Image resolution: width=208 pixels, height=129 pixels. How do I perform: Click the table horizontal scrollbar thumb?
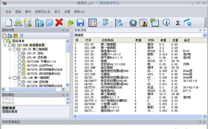(140, 117)
